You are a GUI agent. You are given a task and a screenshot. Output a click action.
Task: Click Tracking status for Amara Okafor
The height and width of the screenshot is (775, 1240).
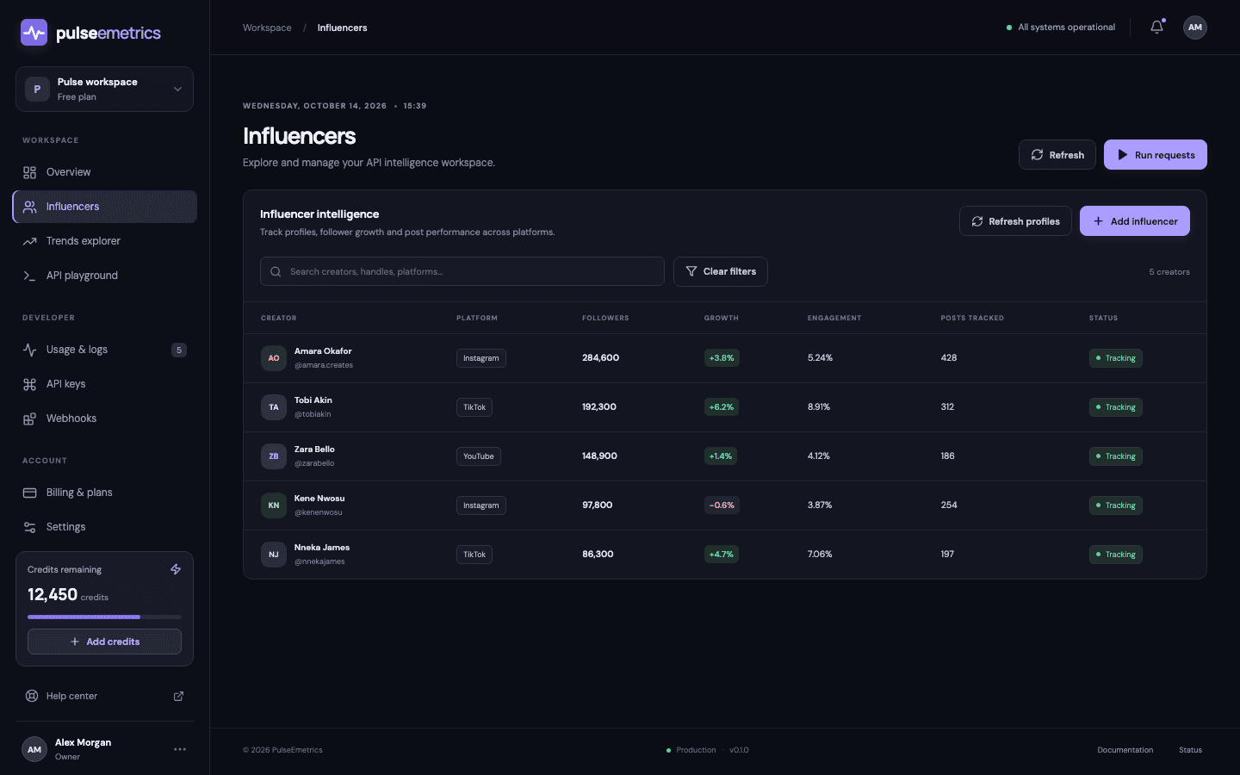pos(1116,358)
